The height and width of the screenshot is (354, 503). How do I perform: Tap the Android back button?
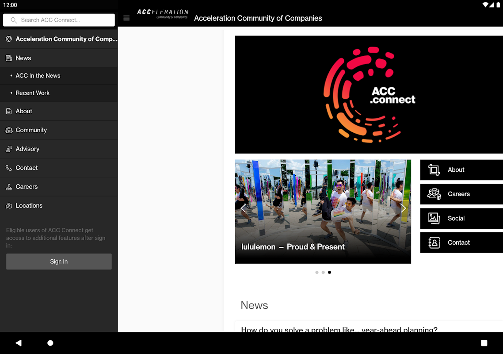19,343
